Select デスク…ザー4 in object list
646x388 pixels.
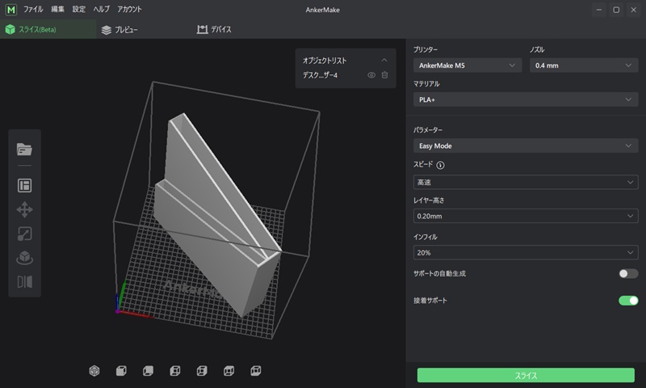320,75
